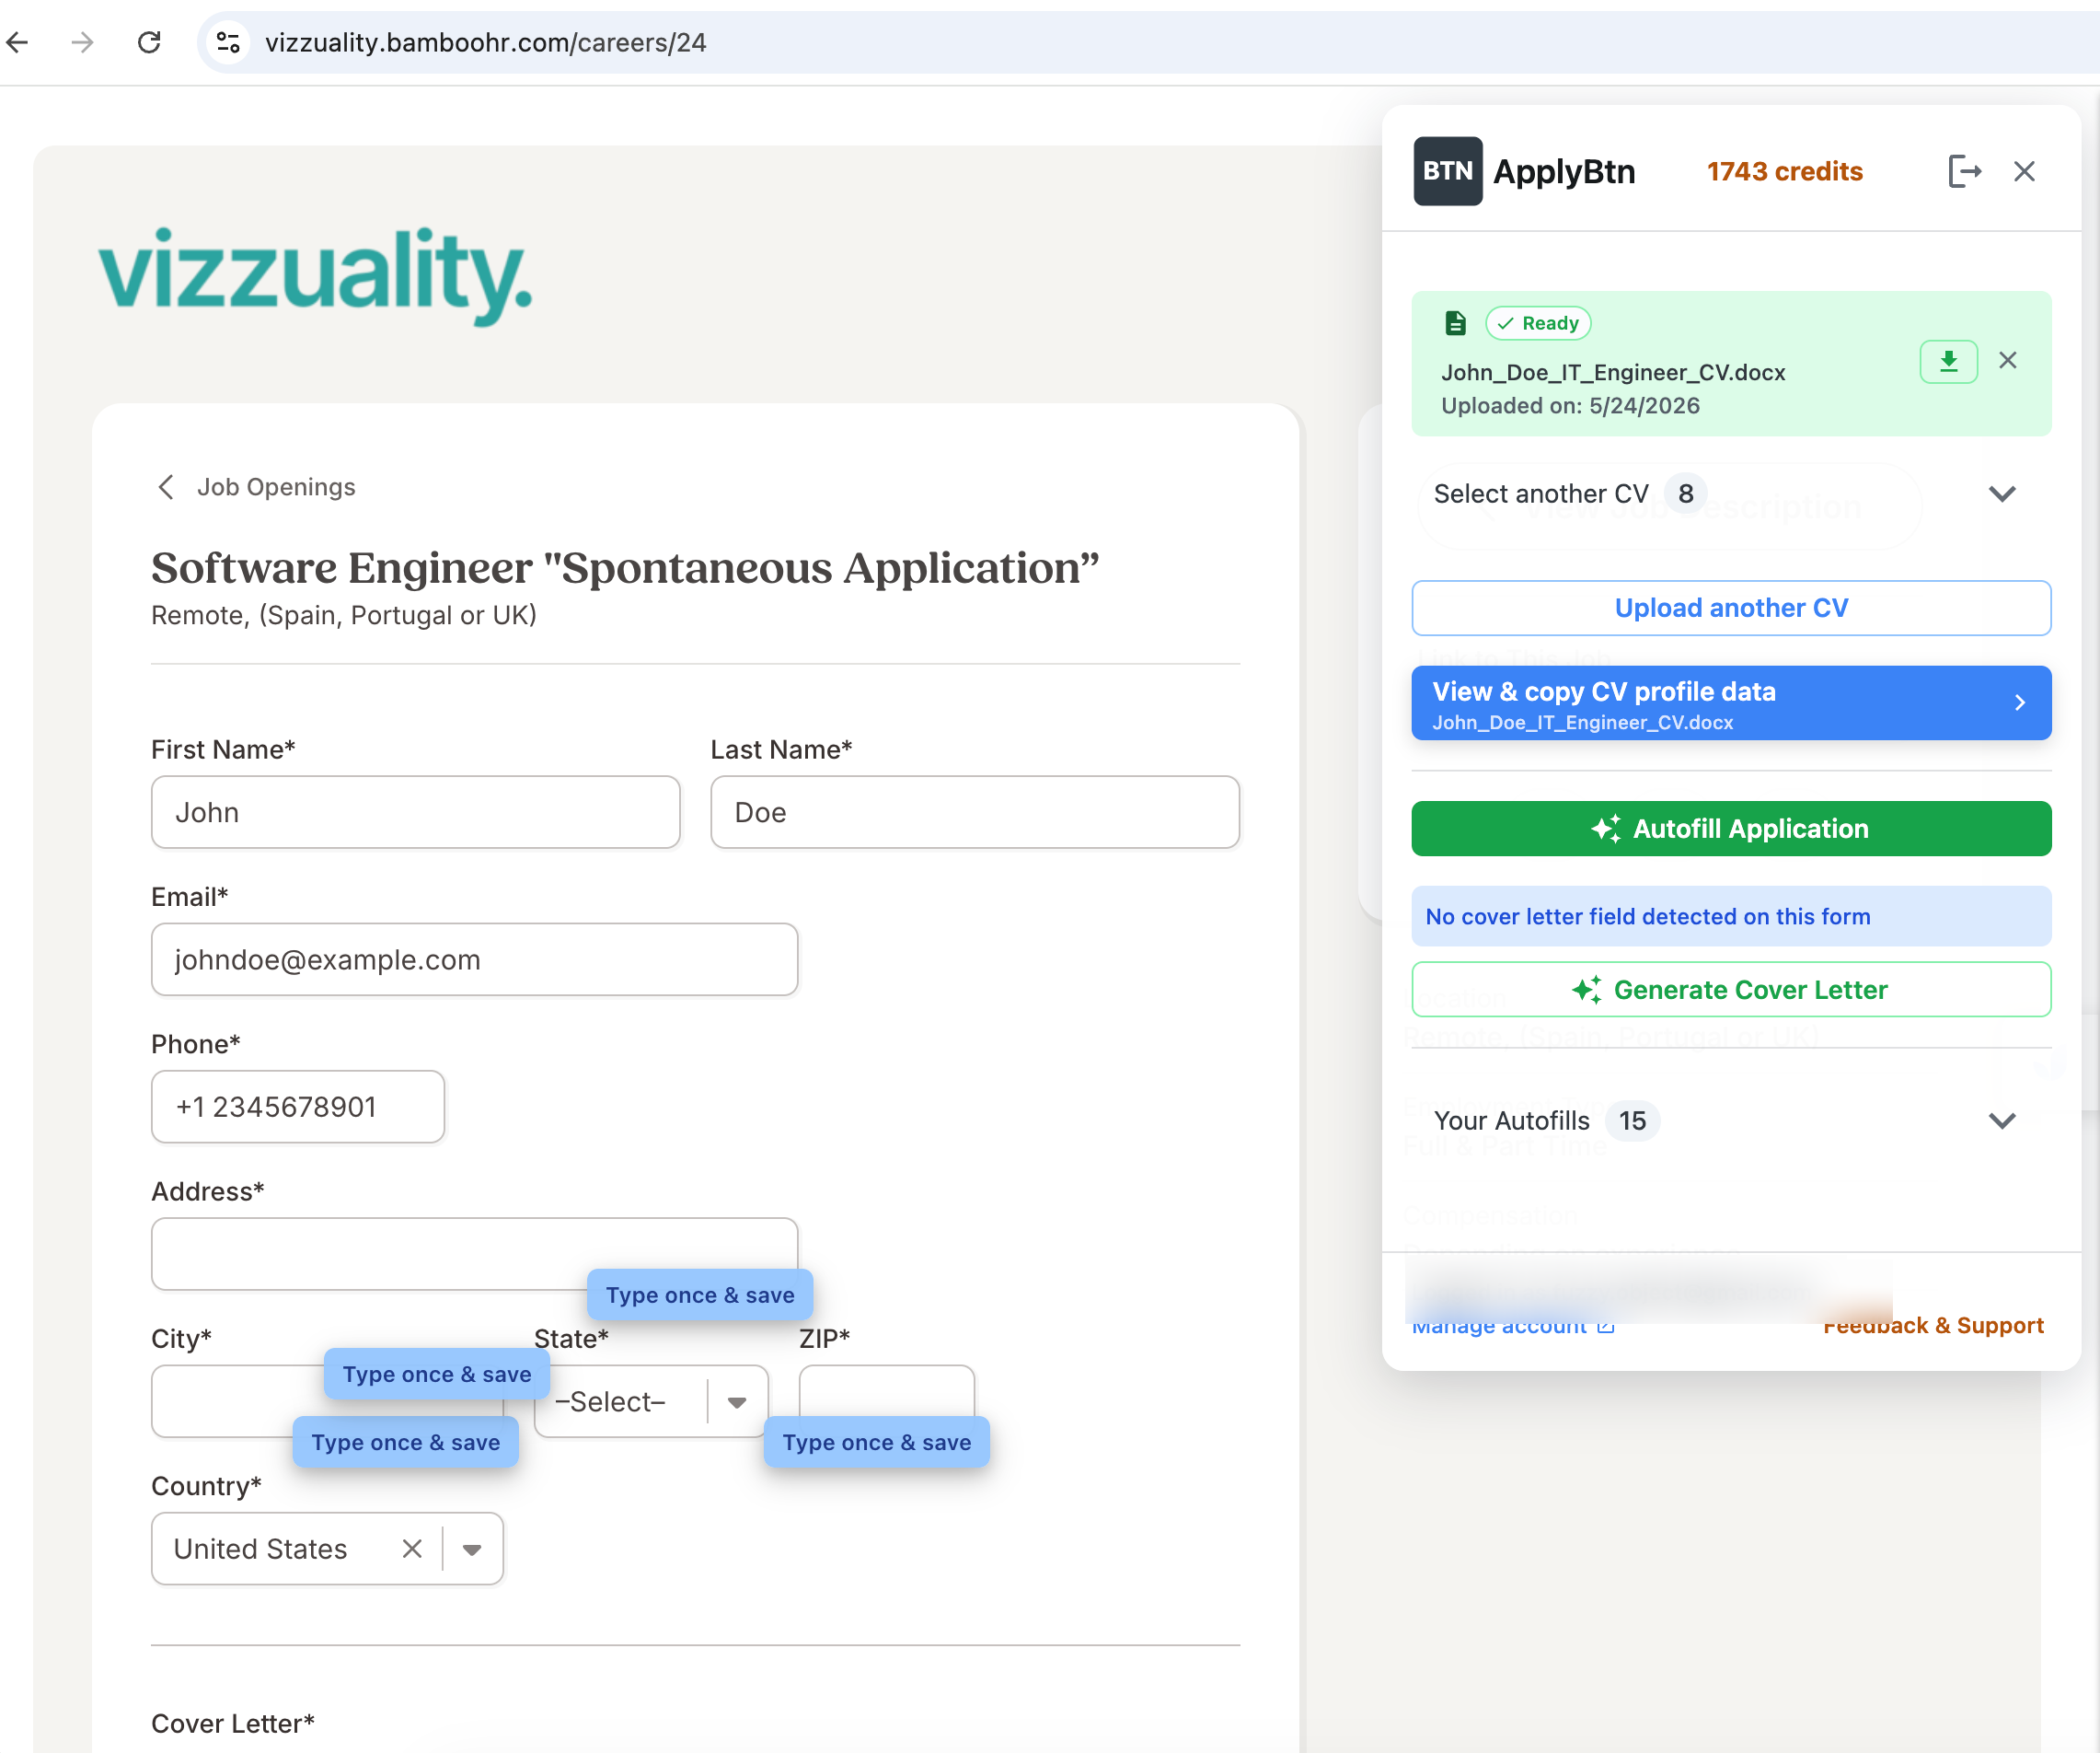Click the CV document file icon
The width and height of the screenshot is (2100, 1753).
tap(1455, 323)
